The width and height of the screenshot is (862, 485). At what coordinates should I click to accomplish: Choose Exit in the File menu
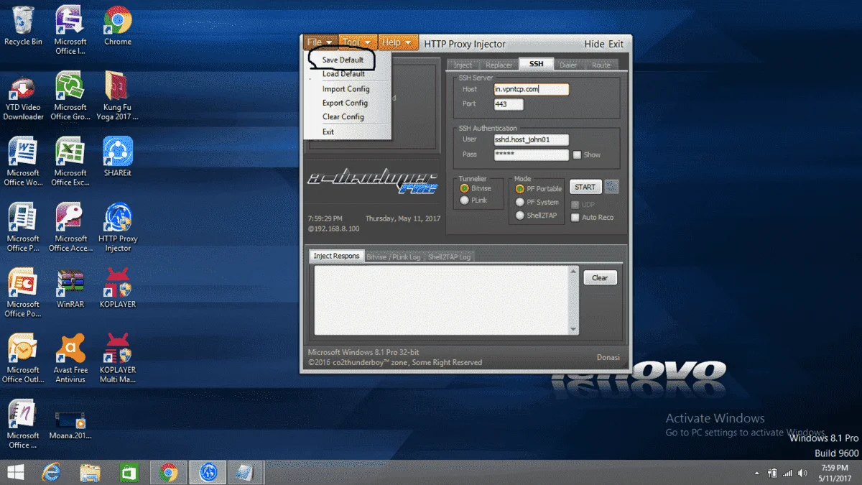328,132
